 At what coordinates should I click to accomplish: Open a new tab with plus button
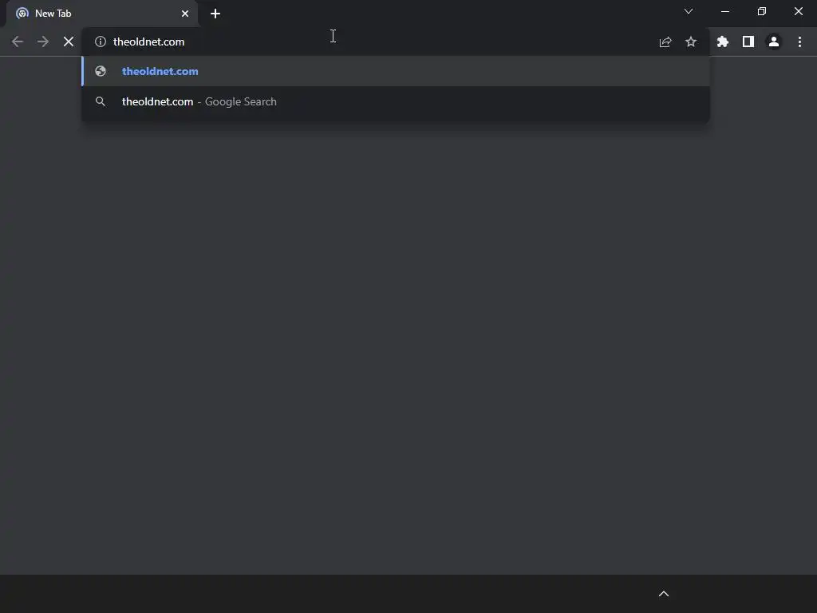(215, 14)
